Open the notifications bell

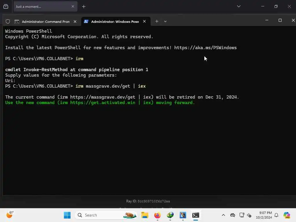[276, 215]
